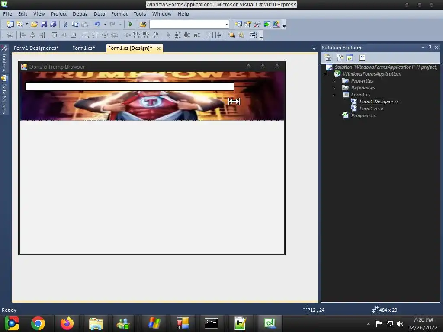Click the Center Horizontally layout icon
Screen dimensions: 443x332
(209, 35)
